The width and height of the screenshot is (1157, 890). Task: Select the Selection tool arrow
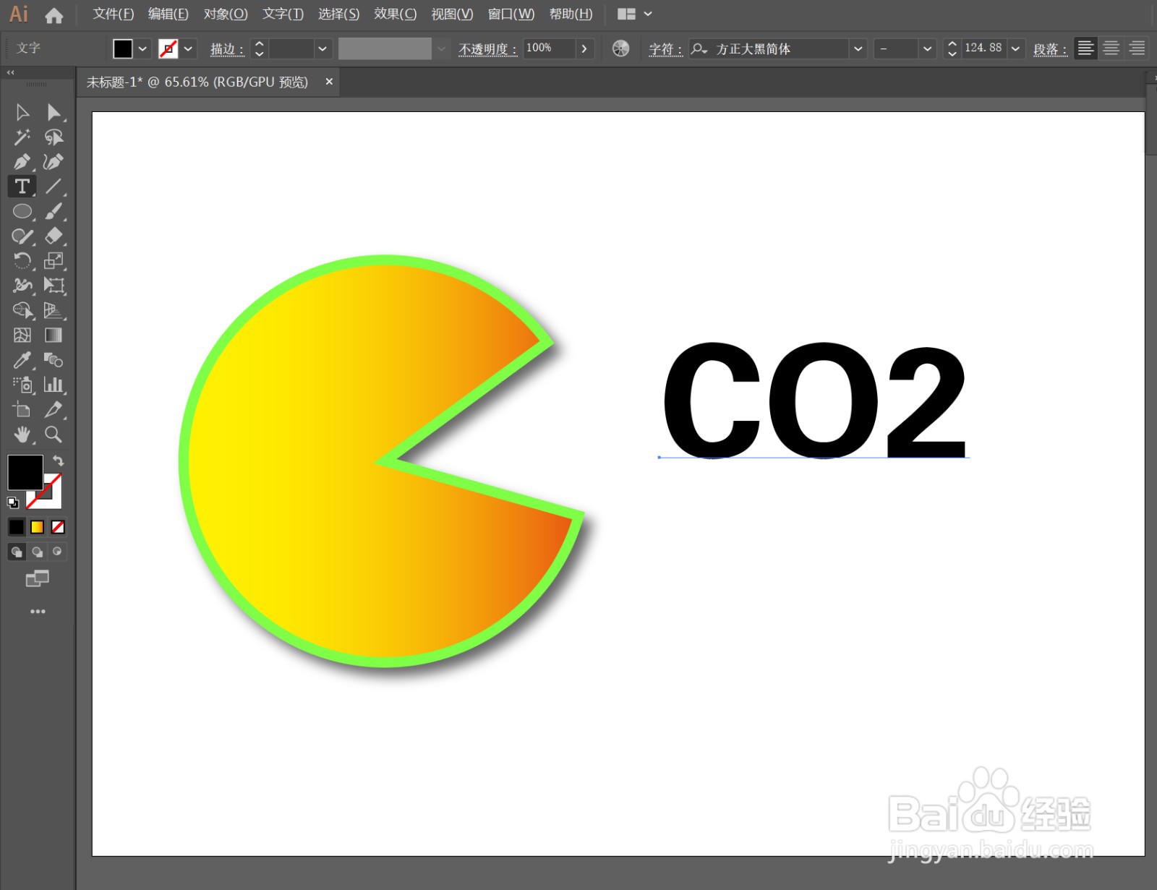(22, 112)
